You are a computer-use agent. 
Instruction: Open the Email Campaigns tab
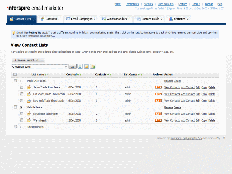[81, 19]
